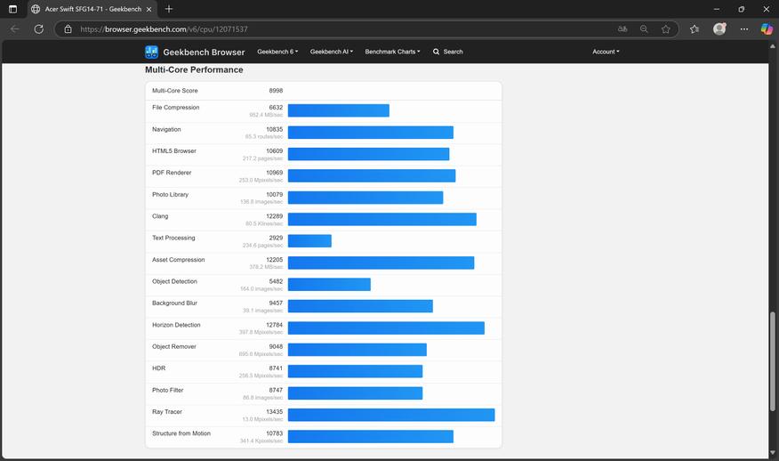Open the Geekbench 6 dropdown menu
This screenshot has height=461, width=779.
277,52
